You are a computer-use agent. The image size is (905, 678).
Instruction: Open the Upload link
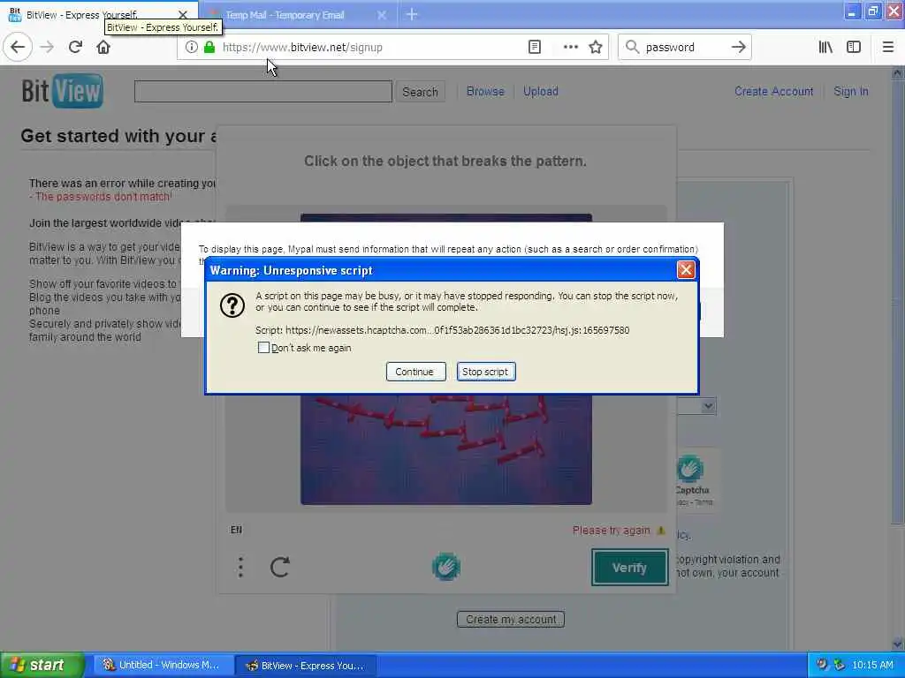click(541, 91)
